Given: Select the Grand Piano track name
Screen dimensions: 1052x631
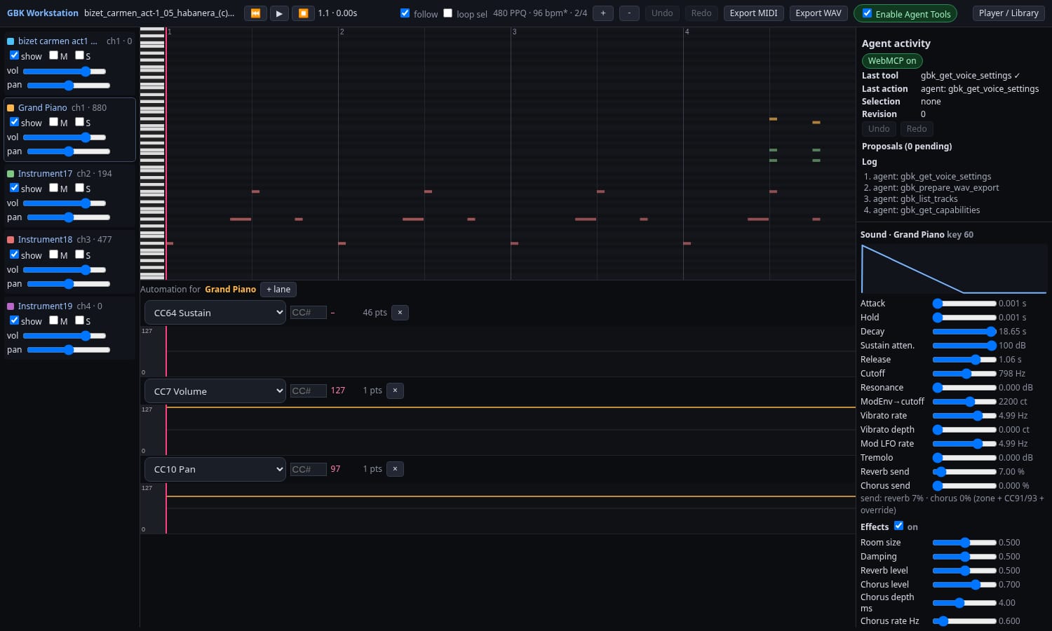Looking at the screenshot, I should [x=43, y=108].
